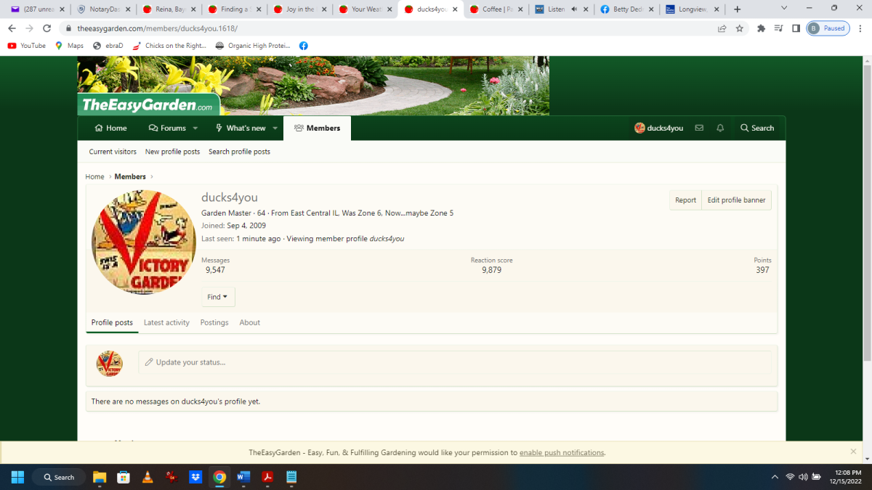872x490 pixels.
Task: Click the browser address bar URL
Action: pos(157,28)
